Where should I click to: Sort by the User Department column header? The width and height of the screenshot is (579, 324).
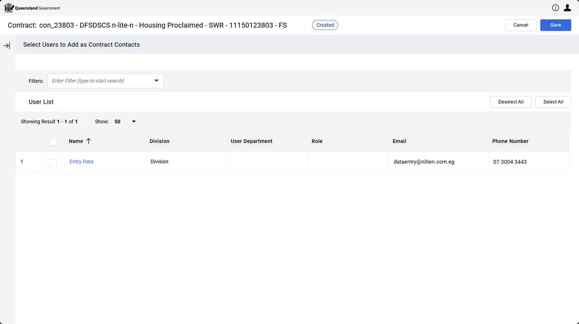(252, 141)
